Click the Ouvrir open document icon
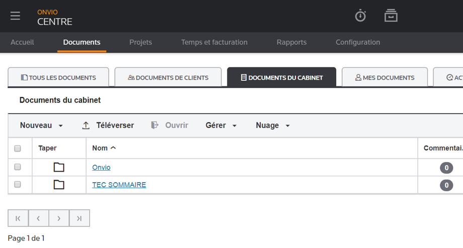The width and height of the screenshot is (463, 248). point(155,126)
